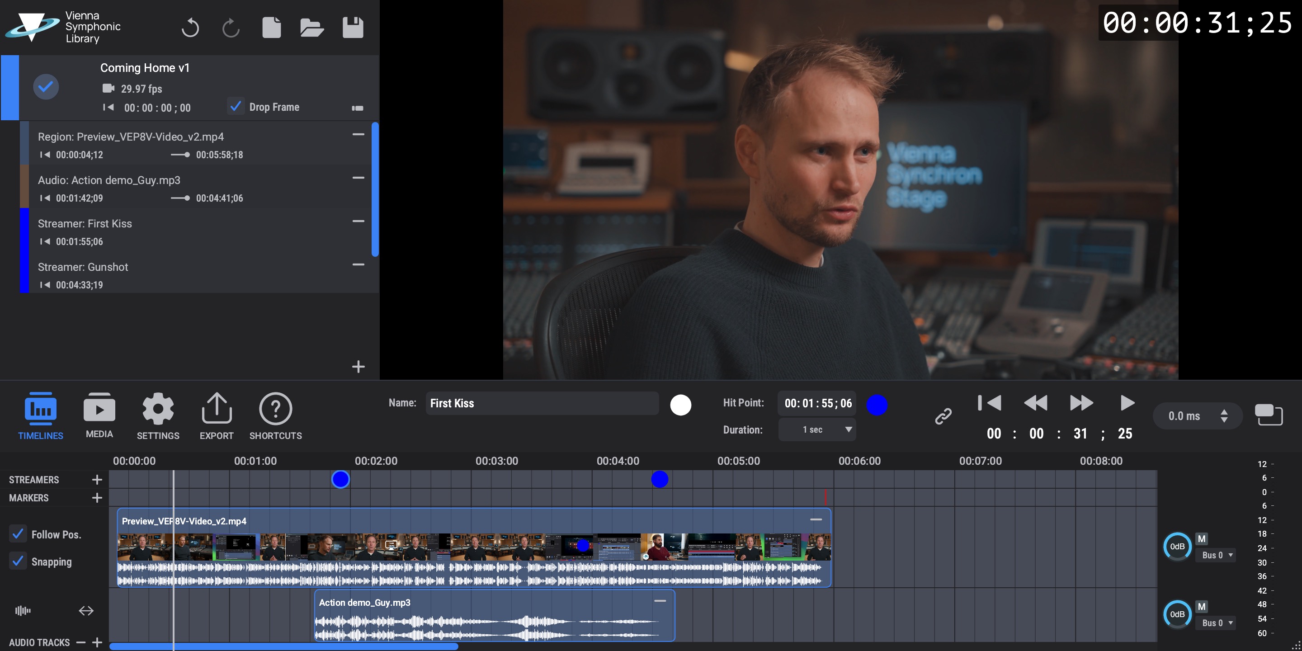Screen dimensions: 1302x651
Task: Toggle detached video window icon
Action: [x=1268, y=415]
